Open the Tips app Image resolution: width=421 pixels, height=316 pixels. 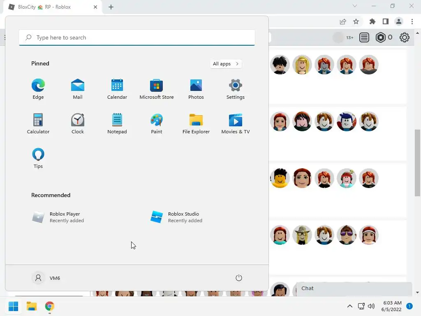point(38,158)
